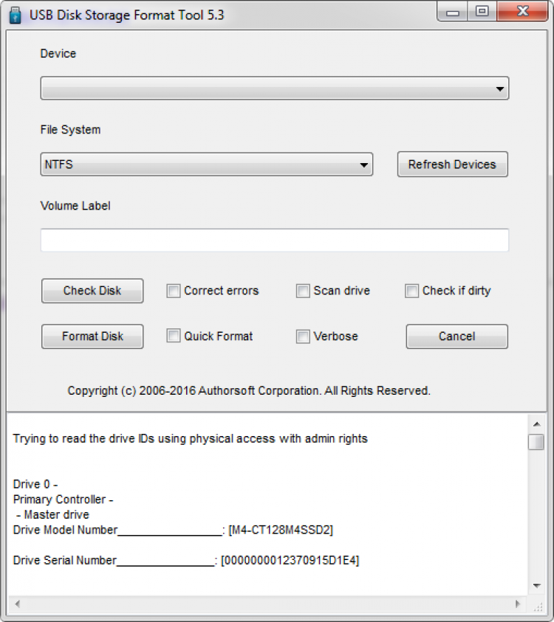This screenshot has width=554, height=622.
Task: Minimize the Format Tool window
Action: pos(453,12)
